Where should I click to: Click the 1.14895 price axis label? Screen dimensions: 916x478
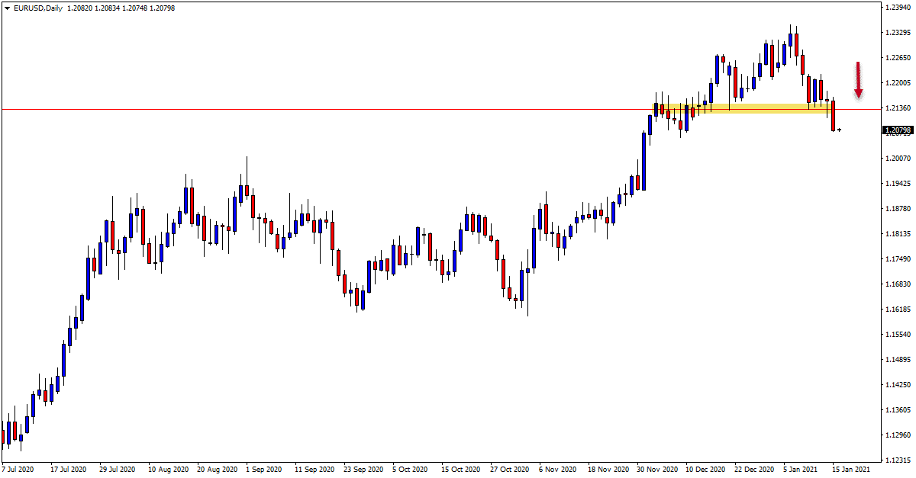click(x=898, y=360)
